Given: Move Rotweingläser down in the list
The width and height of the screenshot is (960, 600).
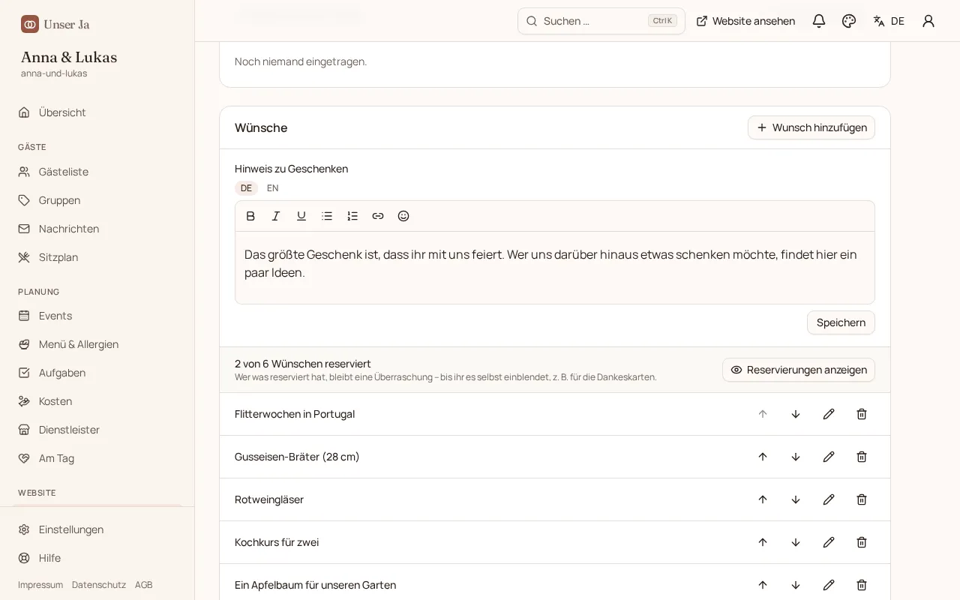Looking at the screenshot, I should [796, 499].
